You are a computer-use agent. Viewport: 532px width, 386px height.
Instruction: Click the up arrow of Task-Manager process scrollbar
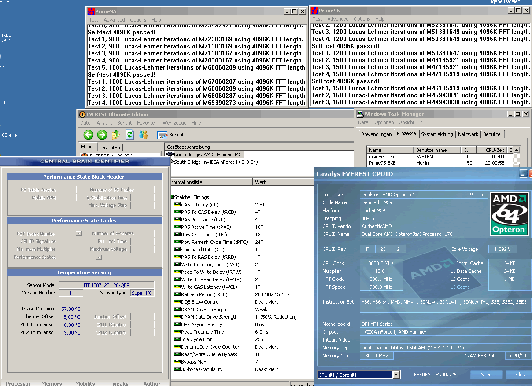coord(517,150)
